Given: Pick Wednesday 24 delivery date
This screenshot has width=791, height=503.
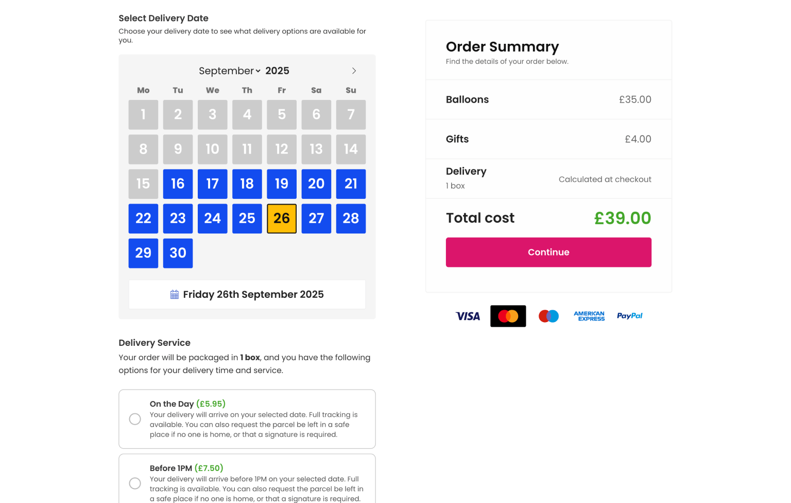Looking at the screenshot, I should click(212, 219).
